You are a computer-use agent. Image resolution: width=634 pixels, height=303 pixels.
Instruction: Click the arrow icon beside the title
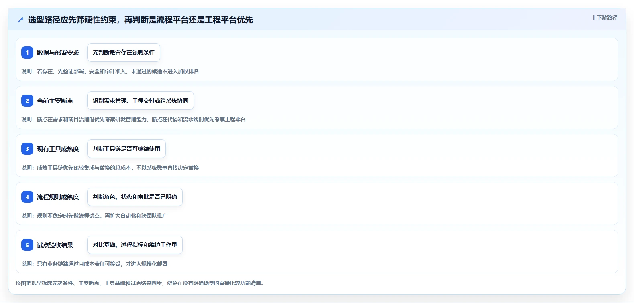pos(20,20)
